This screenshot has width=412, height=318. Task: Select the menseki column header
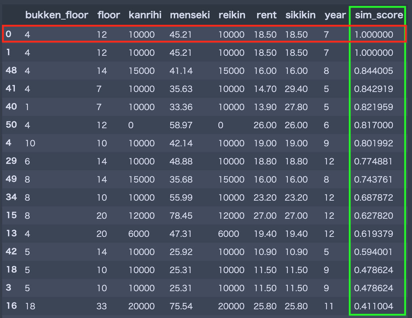190,15
